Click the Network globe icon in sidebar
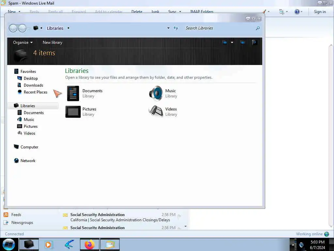Viewport: 334px width, 251px height. pyautogui.click(x=16, y=160)
